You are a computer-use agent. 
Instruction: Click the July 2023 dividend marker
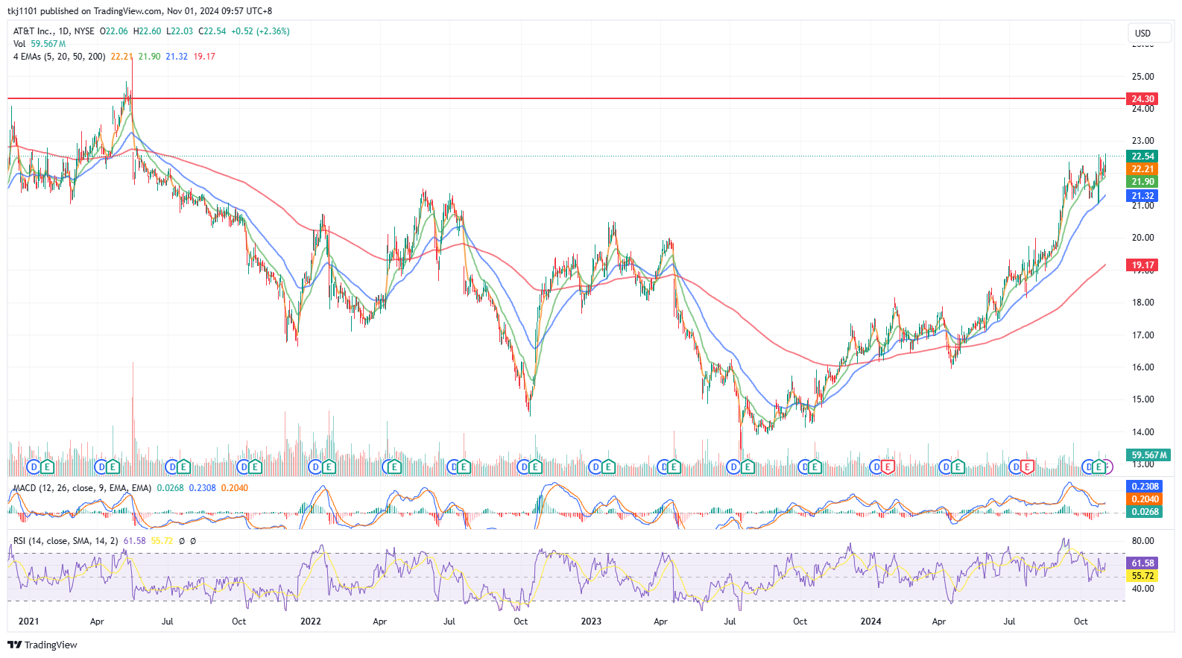coord(733,467)
